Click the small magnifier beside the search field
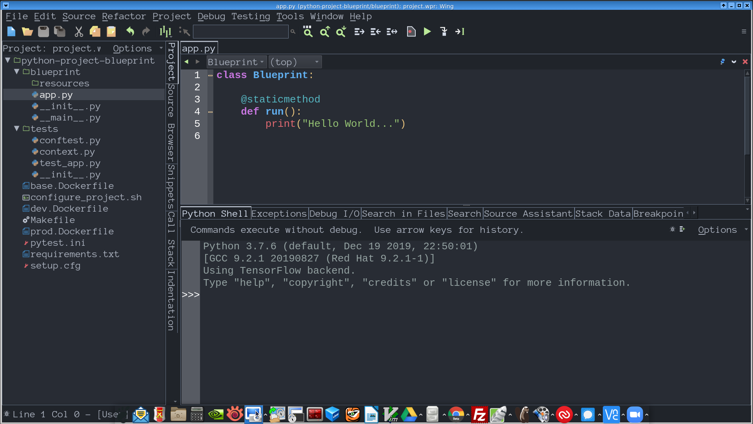Screen dimensions: 753x424 coord(293,31)
